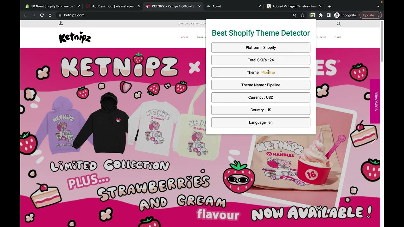Click the SUBSCRIBE side tab
Viewport: 404px width, 227px height.
375,101
